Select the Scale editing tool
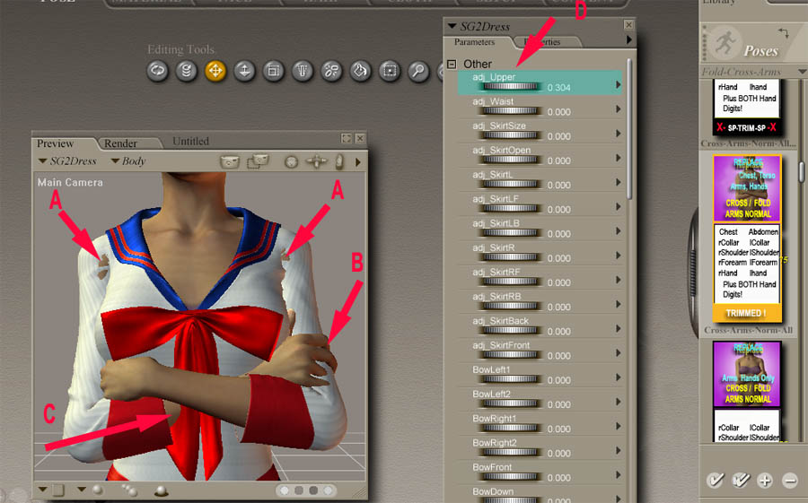This screenshot has height=503, width=808. tap(274, 71)
